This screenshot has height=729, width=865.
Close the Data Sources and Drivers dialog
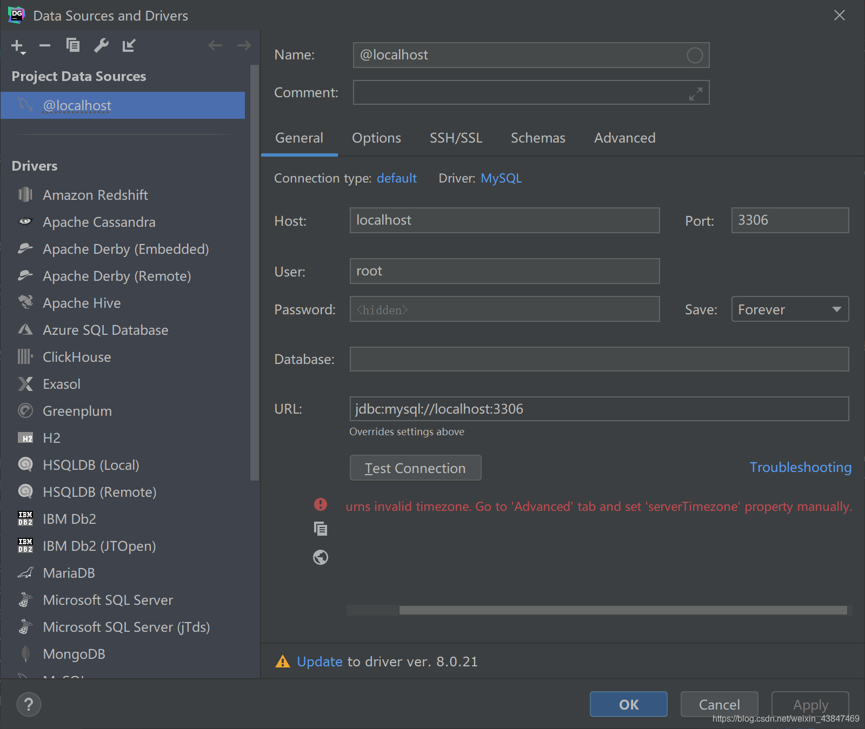839,15
